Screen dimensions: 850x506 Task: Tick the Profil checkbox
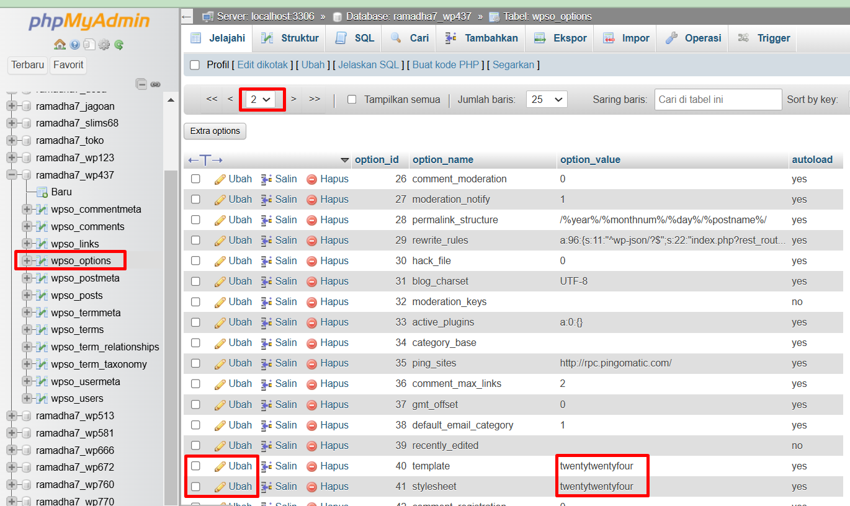[x=195, y=65]
